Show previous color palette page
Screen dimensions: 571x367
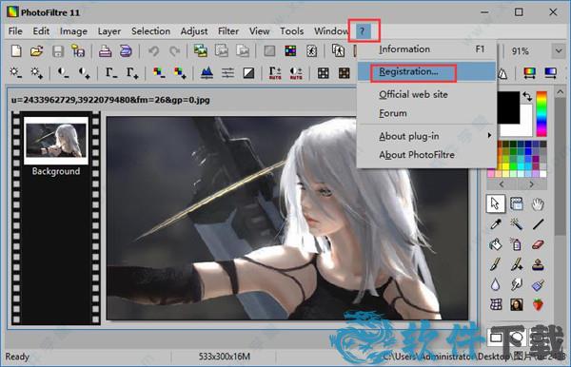coord(502,184)
